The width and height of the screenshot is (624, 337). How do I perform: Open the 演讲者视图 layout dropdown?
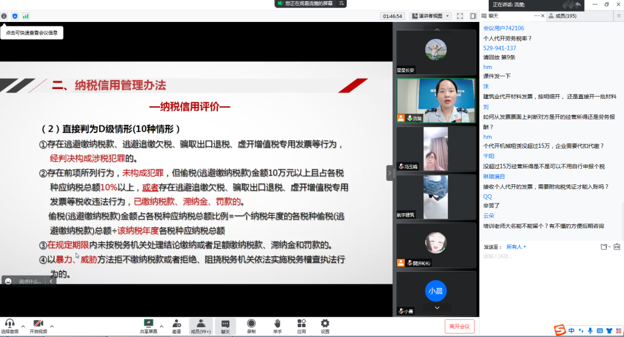coord(430,16)
